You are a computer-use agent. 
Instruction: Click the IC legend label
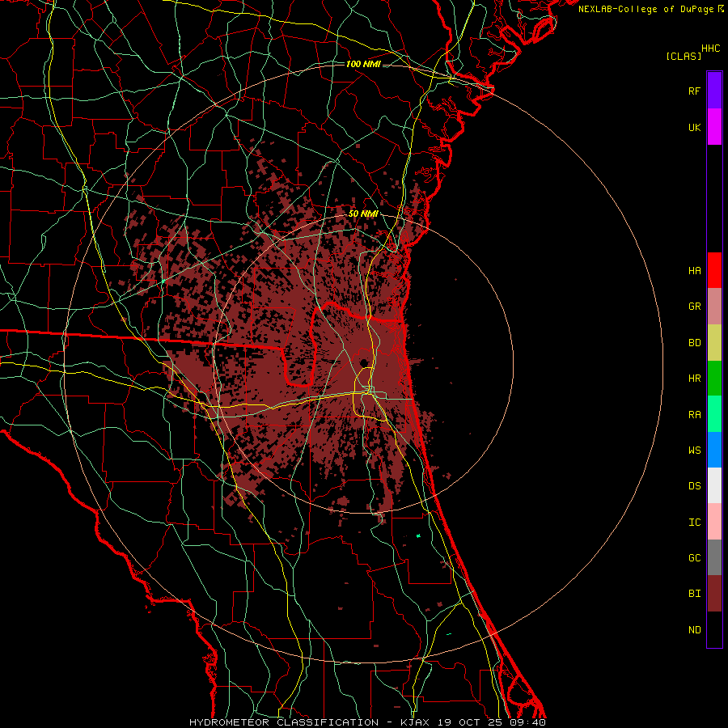[x=695, y=523]
